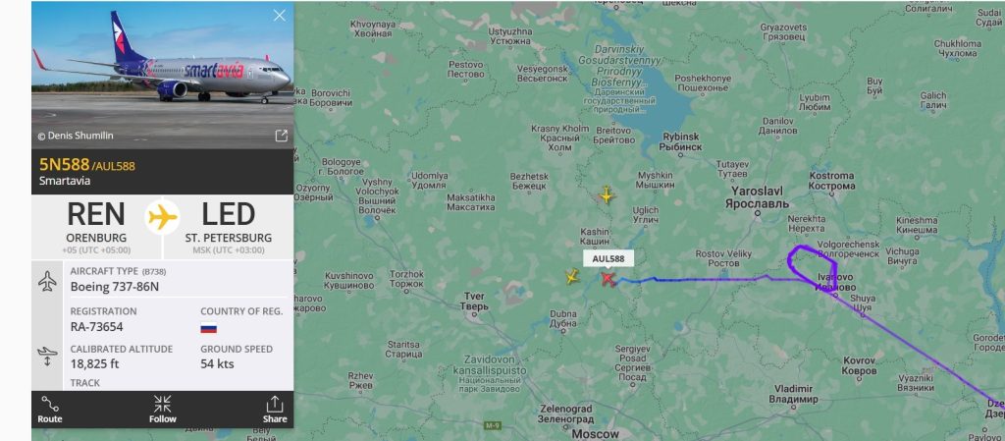Click the yellow plane between airports
This screenshot has height=441, width=1005.
(x=162, y=218)
